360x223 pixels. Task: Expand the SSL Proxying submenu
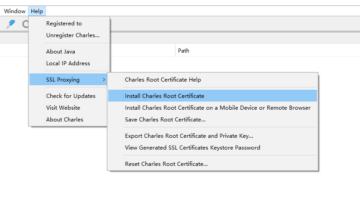point(69,79)
